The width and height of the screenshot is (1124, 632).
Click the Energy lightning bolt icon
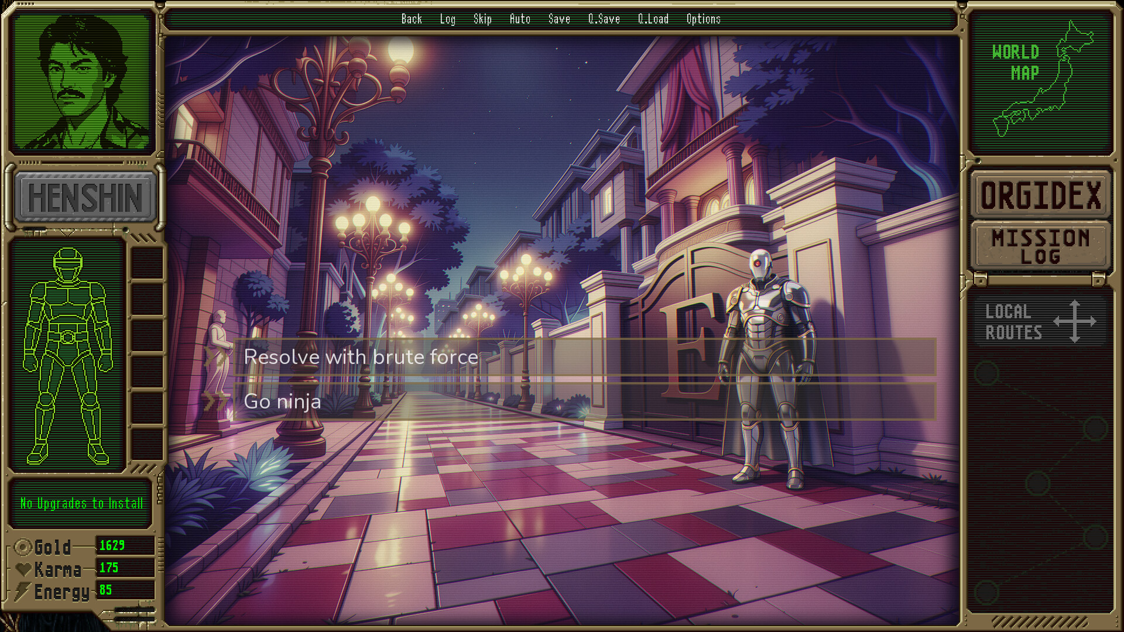pyautogui.click(x=22, y=592)
